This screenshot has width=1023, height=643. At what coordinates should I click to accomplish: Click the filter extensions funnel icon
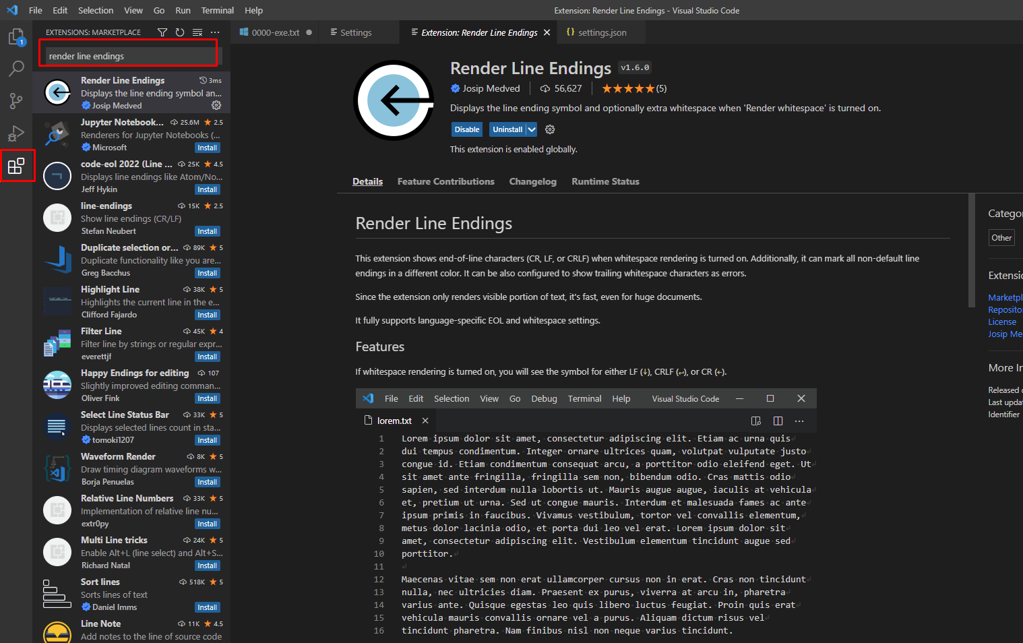click(x=162, y=32)
